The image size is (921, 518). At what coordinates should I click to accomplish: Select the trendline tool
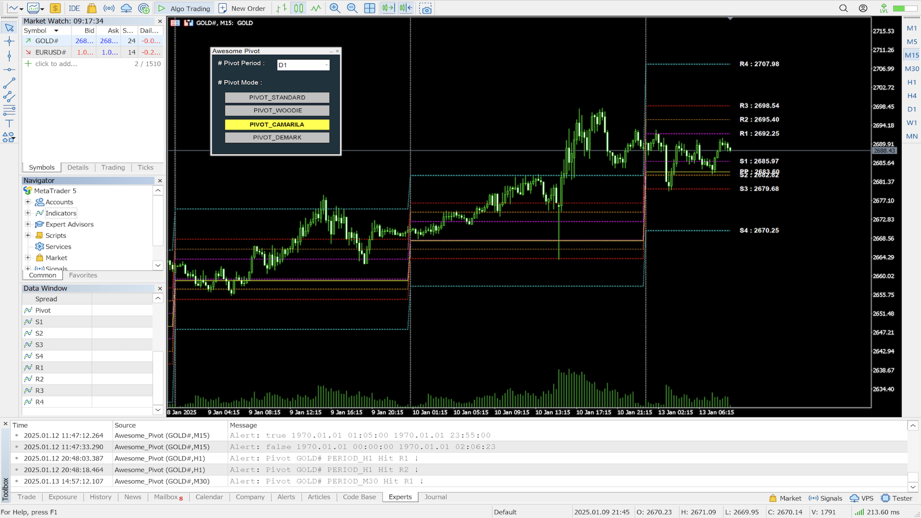[x=9, y=83]
